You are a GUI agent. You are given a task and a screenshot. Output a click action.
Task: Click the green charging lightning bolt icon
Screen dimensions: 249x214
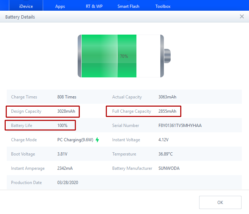(x=97, y=140)
